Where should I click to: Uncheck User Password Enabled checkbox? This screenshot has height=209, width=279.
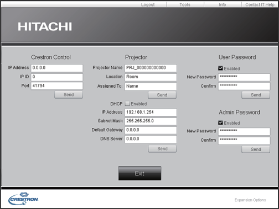(220, 68)
